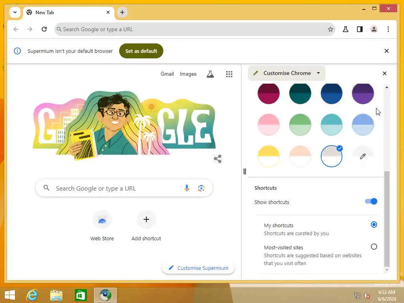
Task: Open the Images link
Action: (188, 74)
